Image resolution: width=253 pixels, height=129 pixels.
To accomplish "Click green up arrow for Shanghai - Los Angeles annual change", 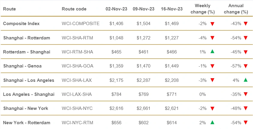I will pos(245,80).
